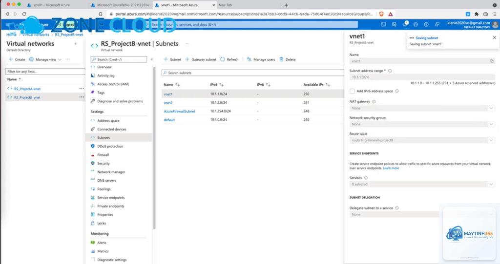Create a new virtual network
The height and width of the screenshot is (264, 500).
17,59
